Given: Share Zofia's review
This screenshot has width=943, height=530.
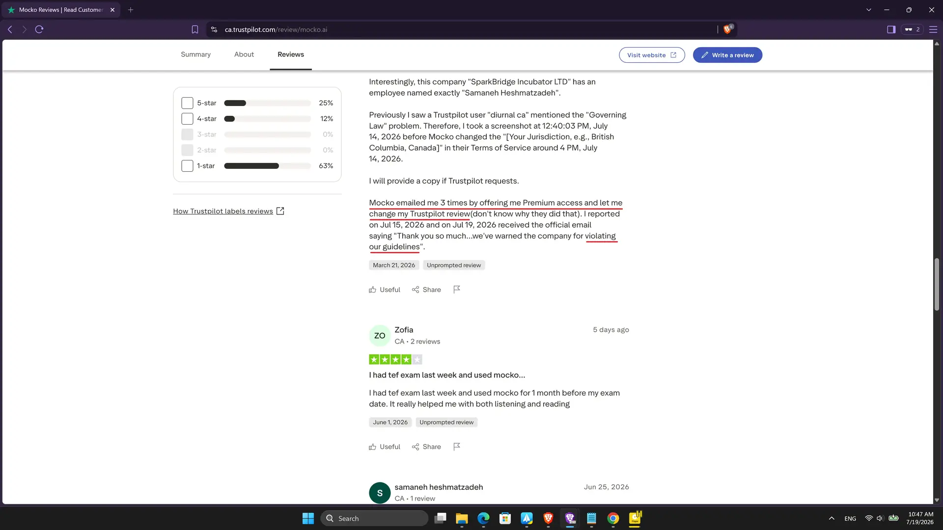Looking at the screenshot, I should pos(426,447).
